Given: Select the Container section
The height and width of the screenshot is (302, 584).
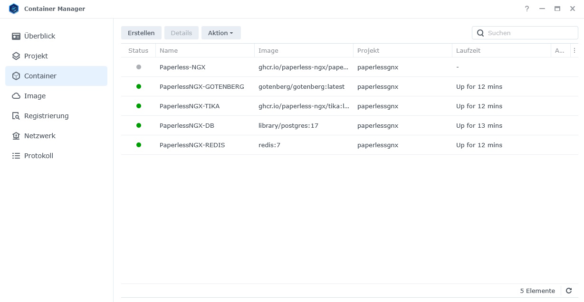Looking at the screenshot, I should [x=56, y=76].
